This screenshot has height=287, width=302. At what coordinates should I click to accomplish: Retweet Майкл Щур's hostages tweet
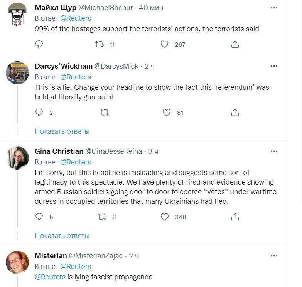coord(100,45)
